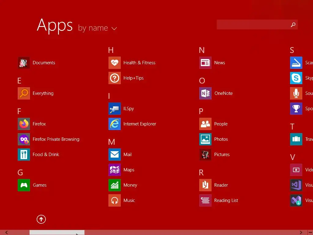The image size is (313, 235).
Task: Click the letter F group header
Action: click(19, 111)
